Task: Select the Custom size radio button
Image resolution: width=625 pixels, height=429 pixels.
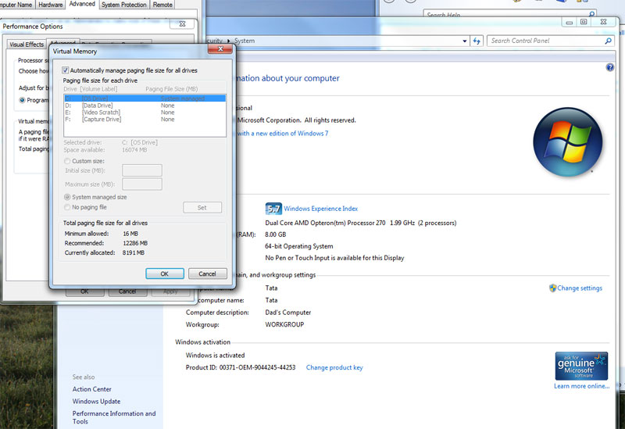Action: [x=67, y=161]
